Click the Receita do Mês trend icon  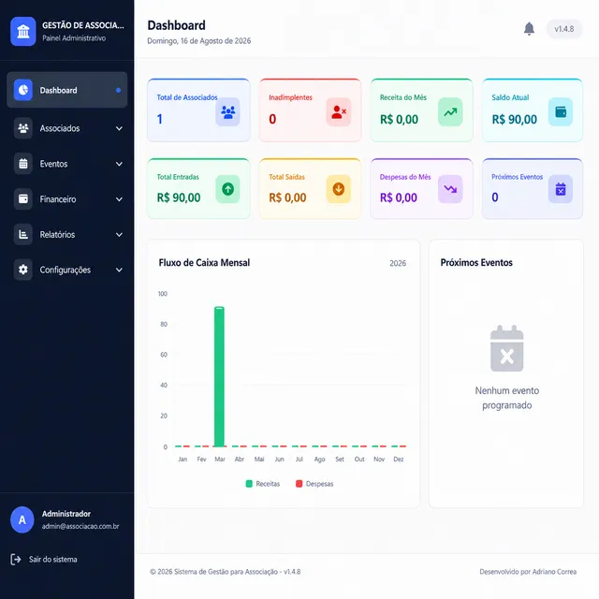tap(450, 112)
